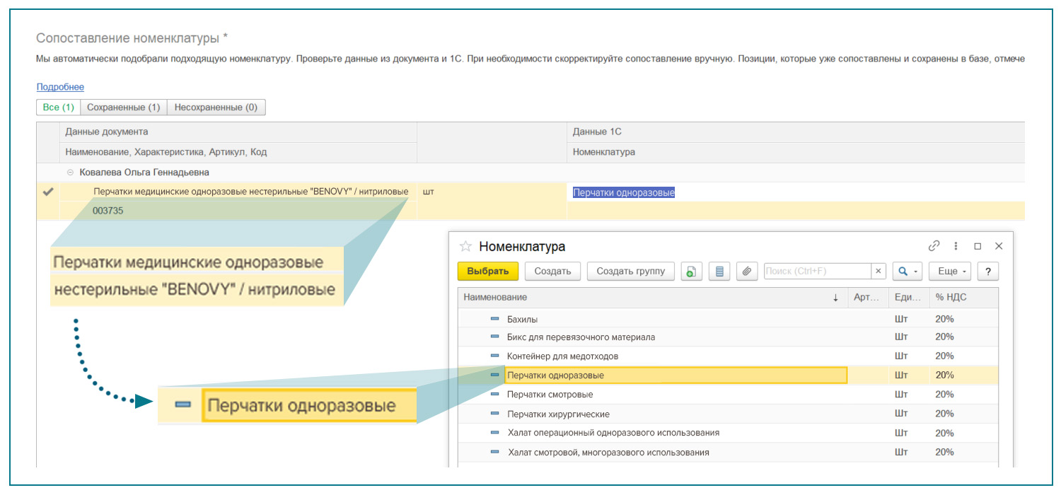
Task: Click the Создать группу button
Action: (x=630, y=272)
